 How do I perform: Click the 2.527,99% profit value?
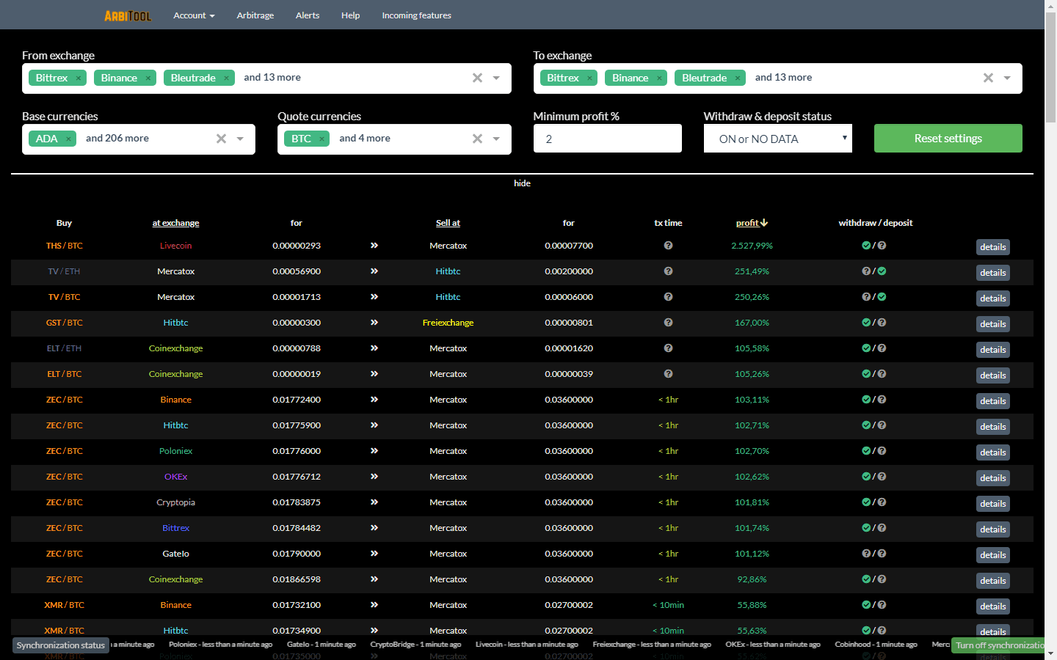pos(752,246)
